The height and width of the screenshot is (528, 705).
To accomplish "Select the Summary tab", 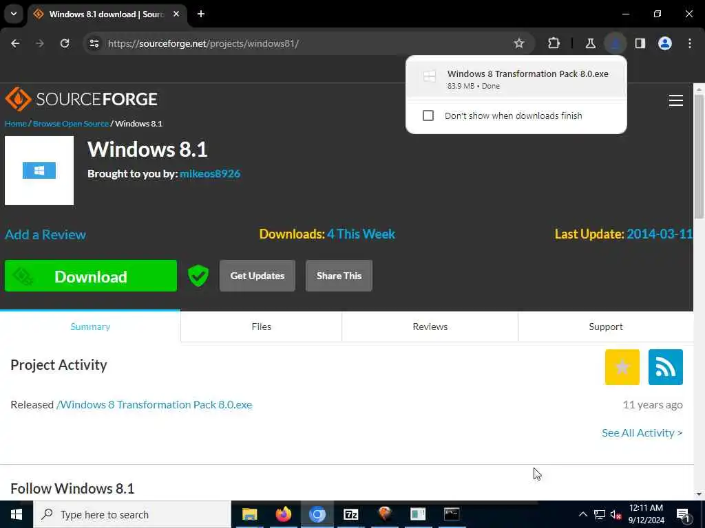I will coord(90,327).
